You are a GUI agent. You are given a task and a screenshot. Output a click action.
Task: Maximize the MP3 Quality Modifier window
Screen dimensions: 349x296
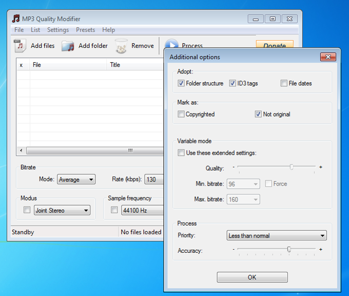(x=273, y=19)
